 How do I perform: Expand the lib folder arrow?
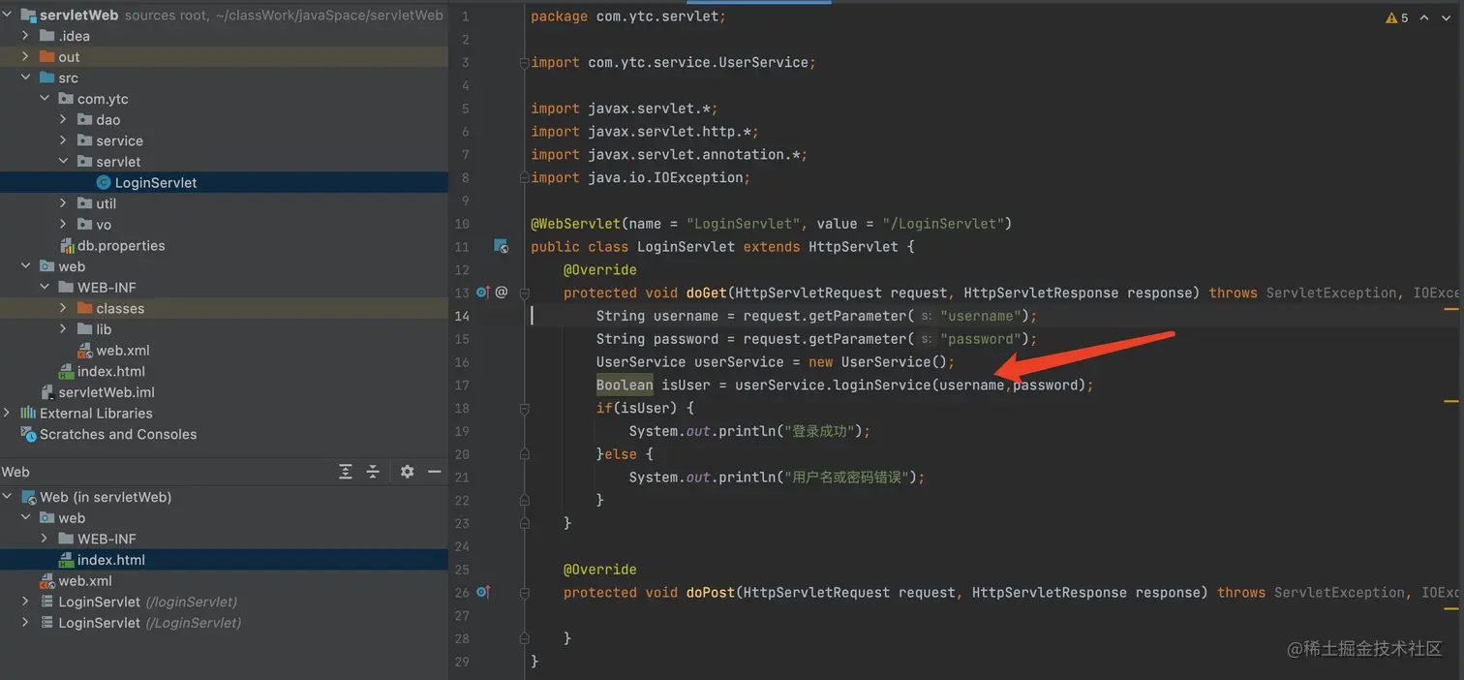(63, 329)
